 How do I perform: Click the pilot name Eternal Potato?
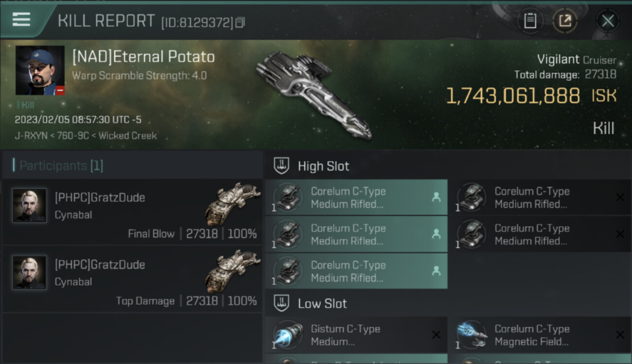[143, 57]
